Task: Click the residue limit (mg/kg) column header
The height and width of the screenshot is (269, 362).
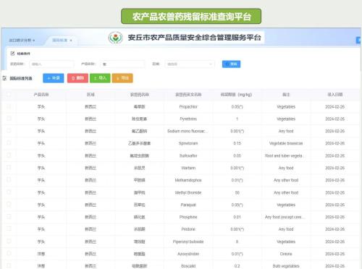Action: (x=236, y=95)
